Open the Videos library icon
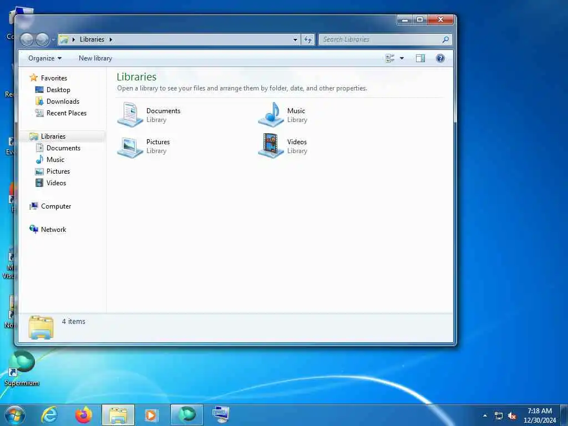Image resolution: width=568 pixels, height=426 pixels. pyautogui.click(x=271, y=146)
